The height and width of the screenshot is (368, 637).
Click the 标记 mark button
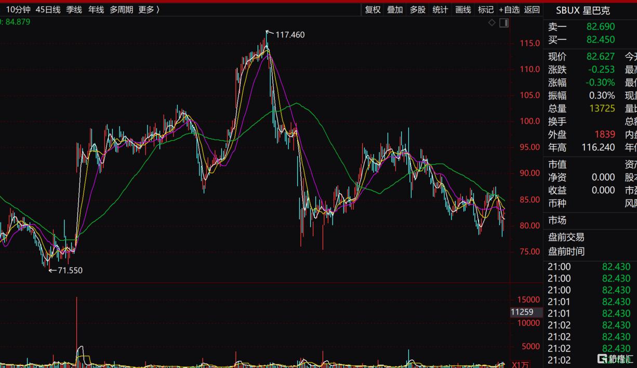point(485,9)
